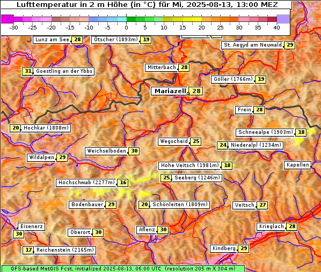Select the Frein station label
The image size is (321, 272).
[244, 110]
